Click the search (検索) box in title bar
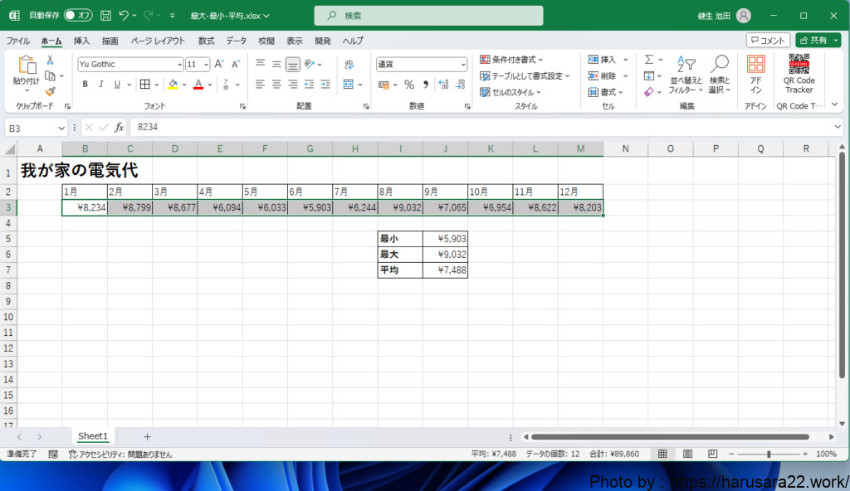 pos(428,15)
